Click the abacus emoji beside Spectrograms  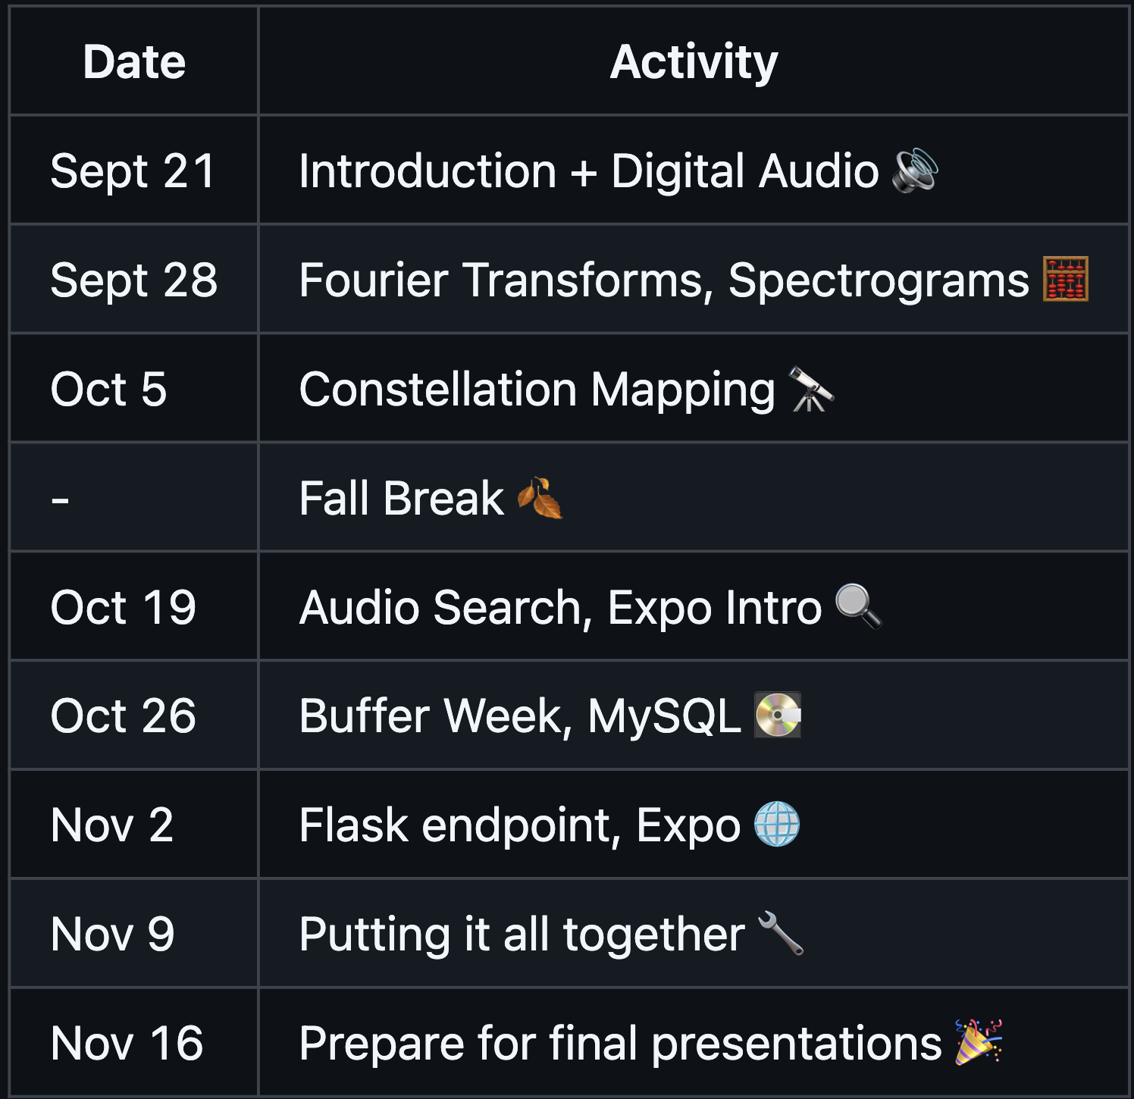pos(1065,280)
